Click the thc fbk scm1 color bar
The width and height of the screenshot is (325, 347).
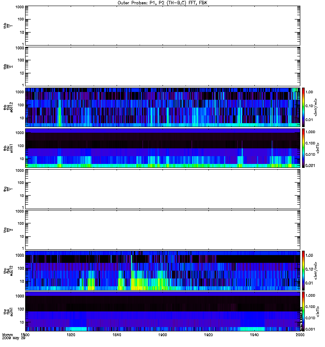click(303, 311)
